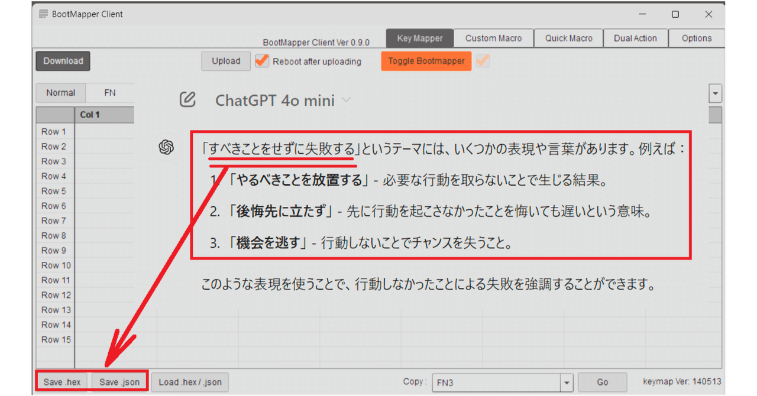Click Upload to send the keymap

(225, 61)
